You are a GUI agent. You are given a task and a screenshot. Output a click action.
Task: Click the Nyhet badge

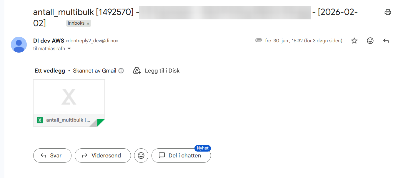[203, 148]
